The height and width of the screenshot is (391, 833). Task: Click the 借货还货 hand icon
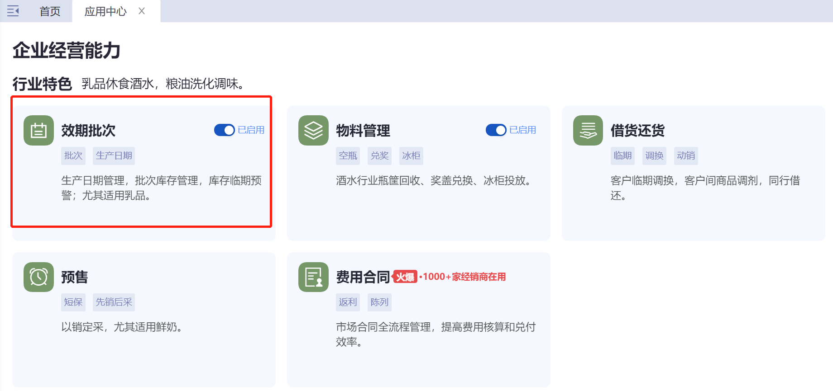[588, 131]
